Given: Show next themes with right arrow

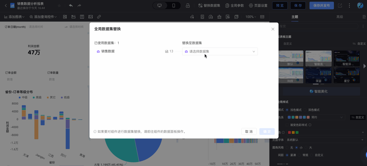Looking at the screenshot, I should (x=364, y=66).
